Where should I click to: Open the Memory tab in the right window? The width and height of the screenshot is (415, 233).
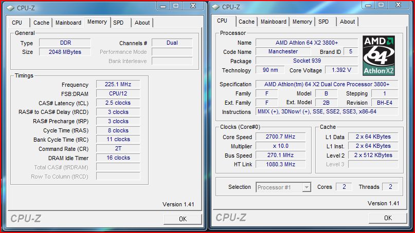tap(302, 22)
